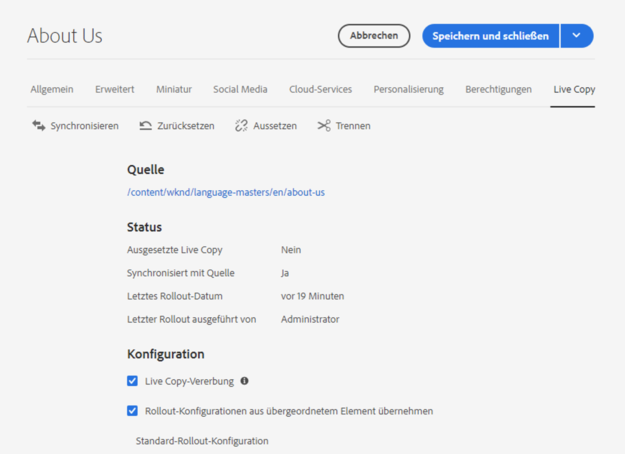
Task: Click the info icon beside Live Copy-Vererbung
Action: 244,381
